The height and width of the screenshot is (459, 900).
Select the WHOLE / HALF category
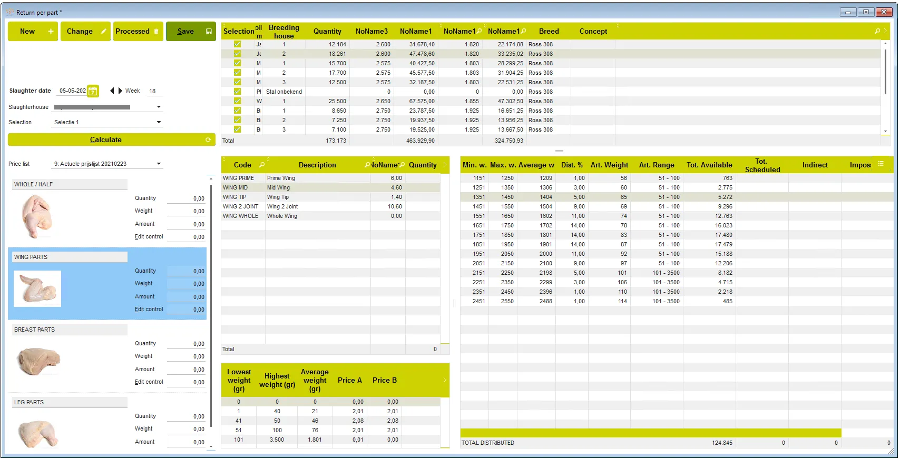(x=70, y=184)
